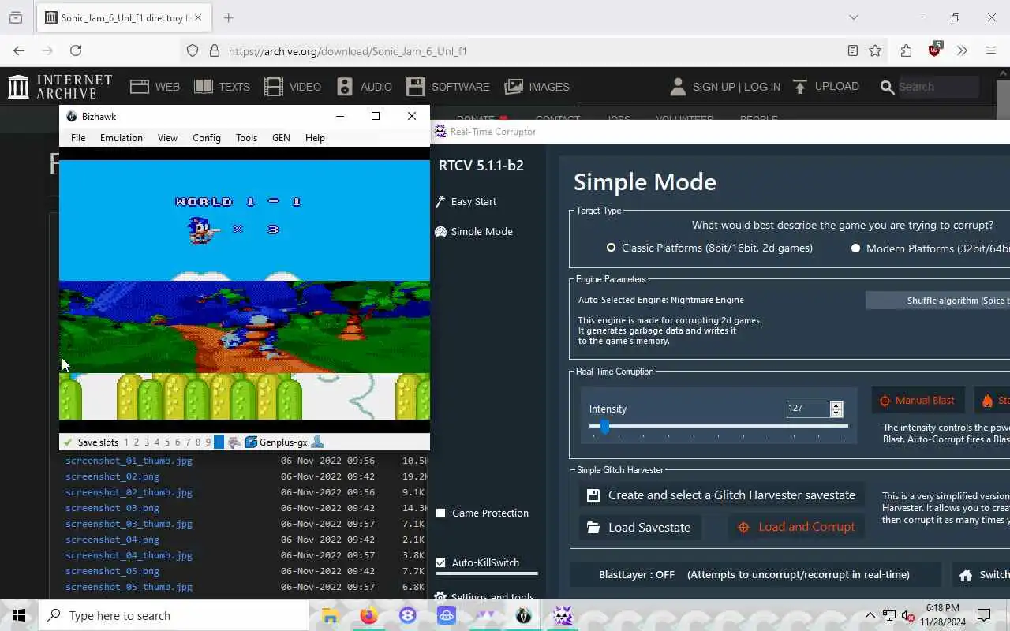Open the Firefox hamburger application menu
This screenshot has height=631, width=1010.
click(x=991, y=50)
